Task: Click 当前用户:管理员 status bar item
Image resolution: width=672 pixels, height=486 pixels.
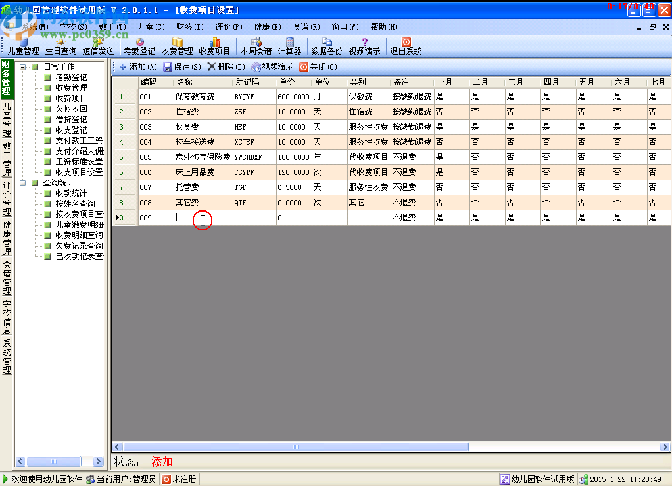Action: pos(121,479)
